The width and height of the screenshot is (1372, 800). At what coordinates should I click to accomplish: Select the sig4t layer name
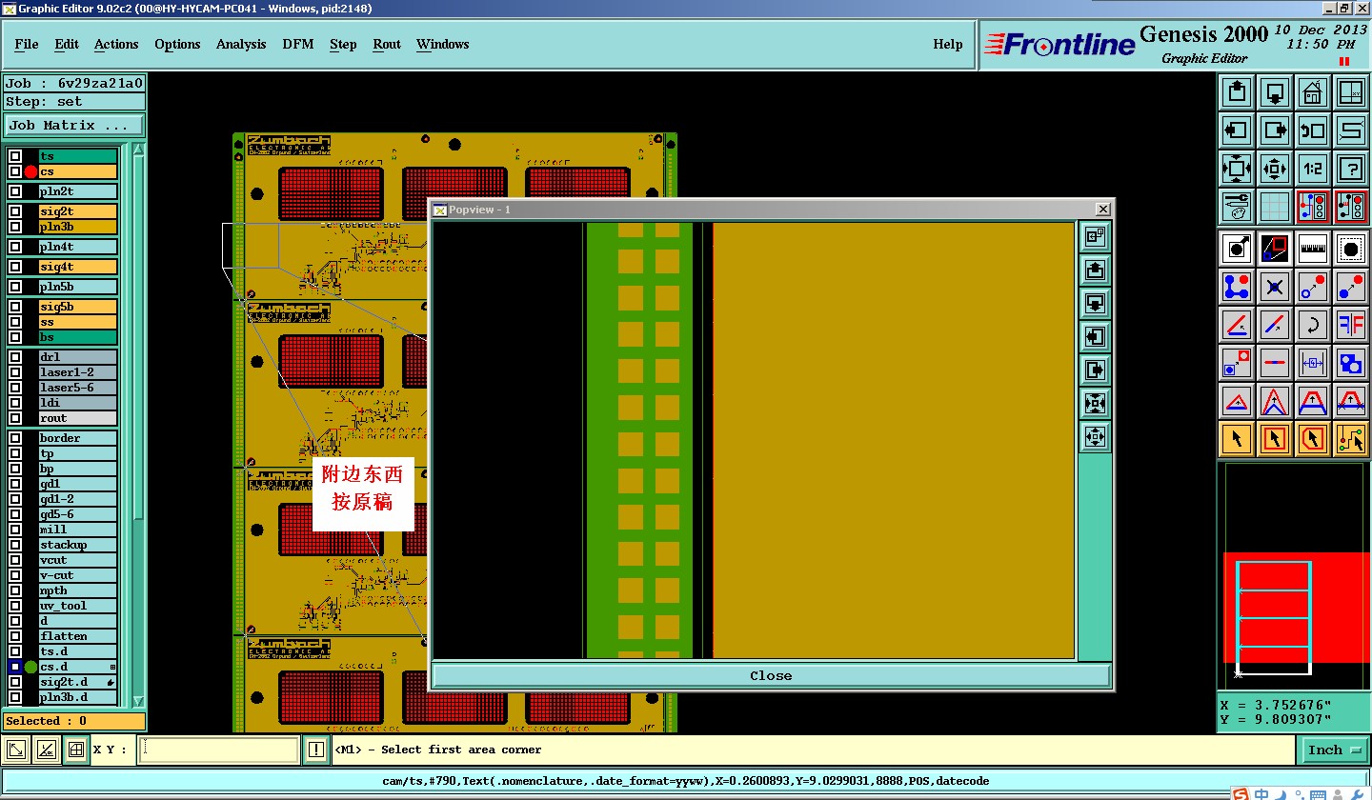click(x=78, y=267)
